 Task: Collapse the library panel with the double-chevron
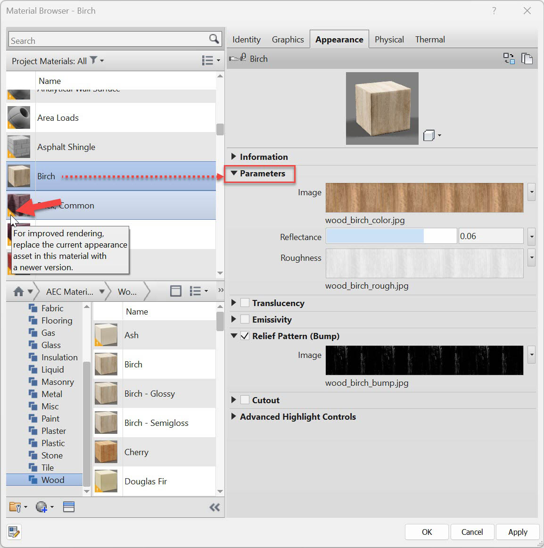[x=214, y=507]
